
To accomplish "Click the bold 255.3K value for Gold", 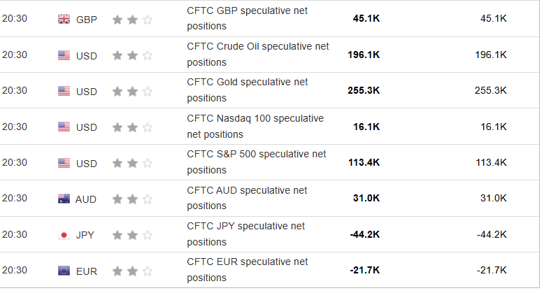I will (x=364, y=91).
